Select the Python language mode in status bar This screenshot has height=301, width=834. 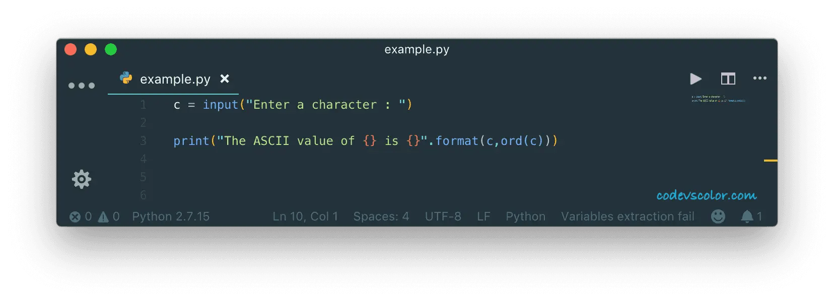(x=525, y=216)
